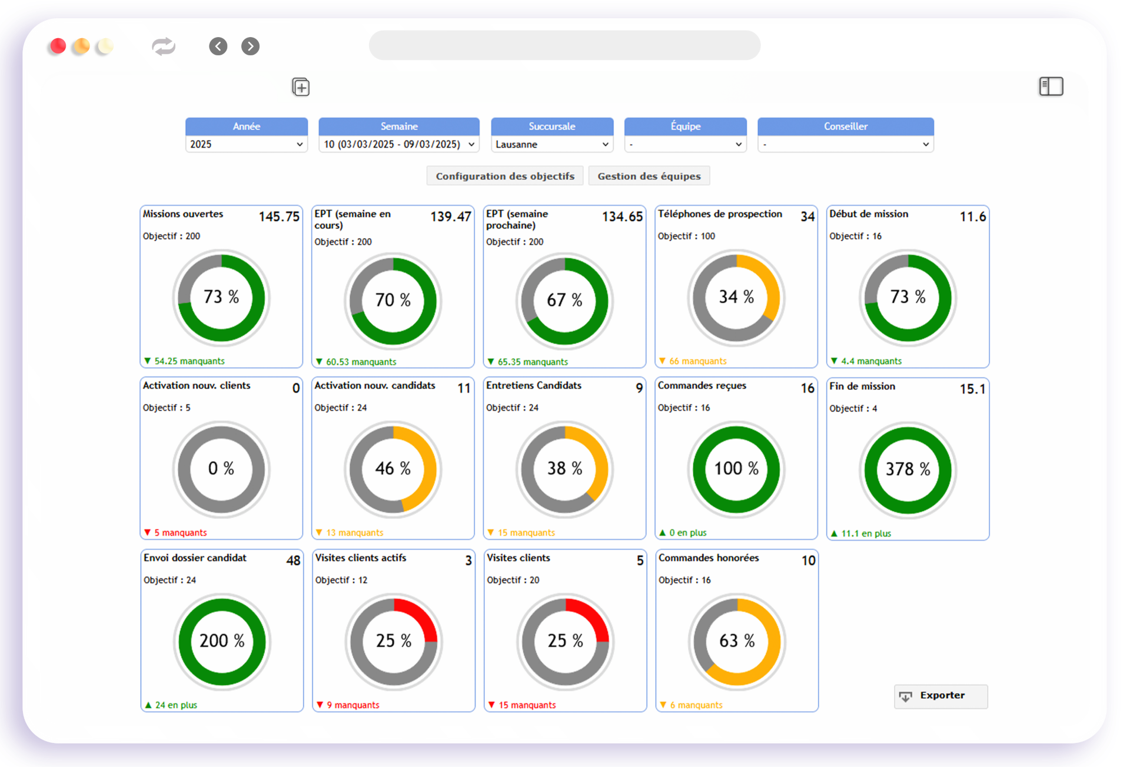The width and height of the screenshot is (1130, 767).
Task: Click the export download icon
Action: click(905, 696)
